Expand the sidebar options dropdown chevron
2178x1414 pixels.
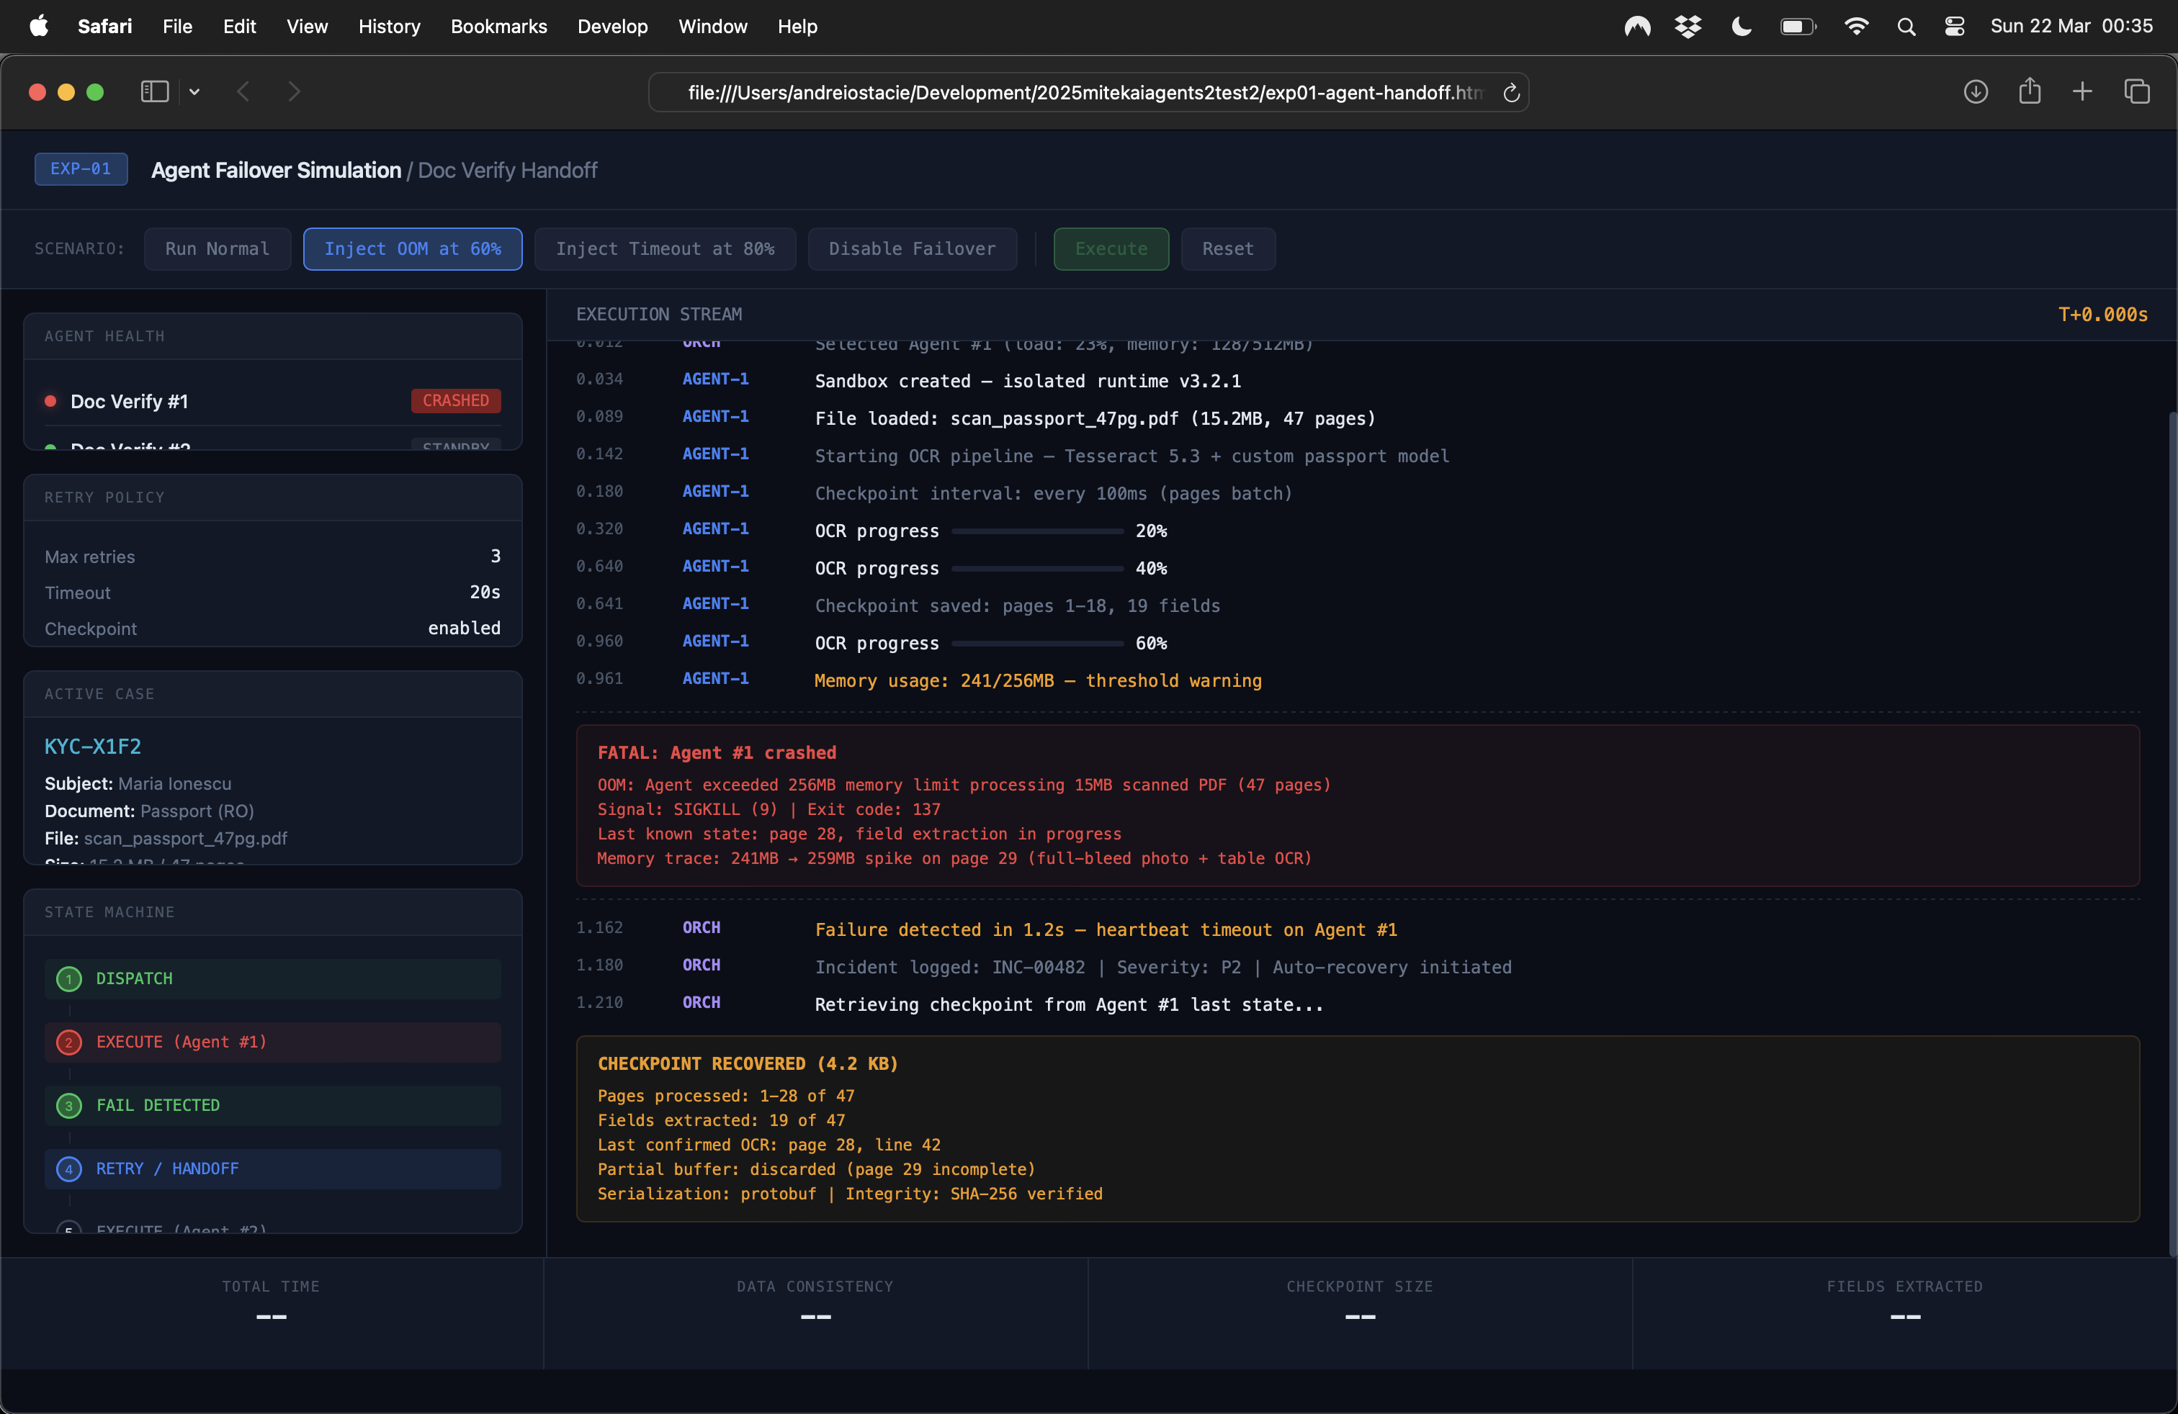click(x=194, y=91)
